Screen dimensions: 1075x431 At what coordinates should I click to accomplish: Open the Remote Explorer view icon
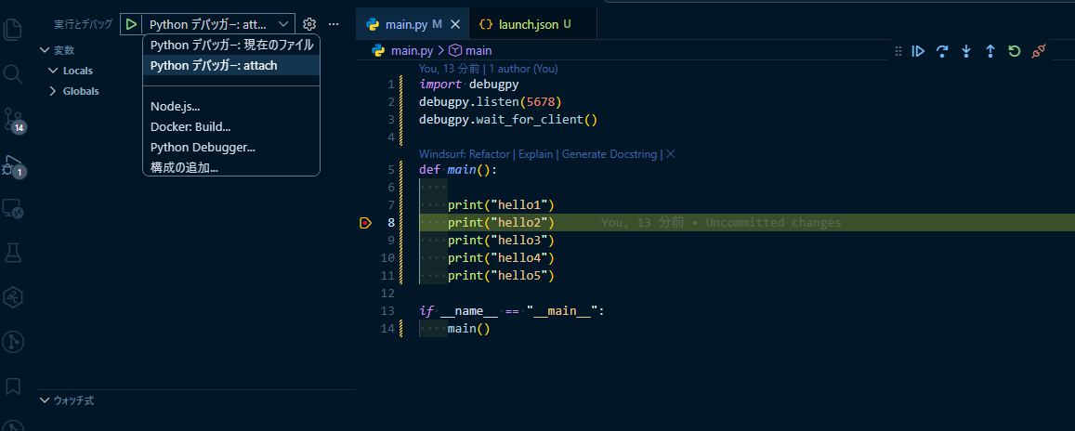point(13,208)
